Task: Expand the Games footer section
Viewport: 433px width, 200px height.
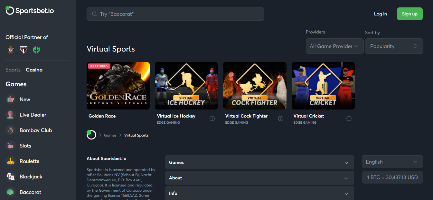Action: (x=259, y=162)
